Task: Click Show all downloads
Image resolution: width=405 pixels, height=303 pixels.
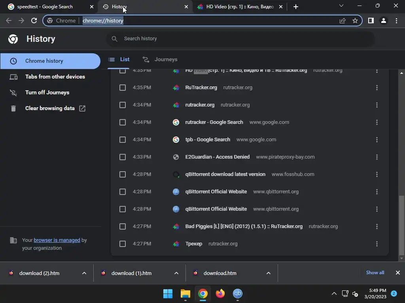Action: [375, 273]
